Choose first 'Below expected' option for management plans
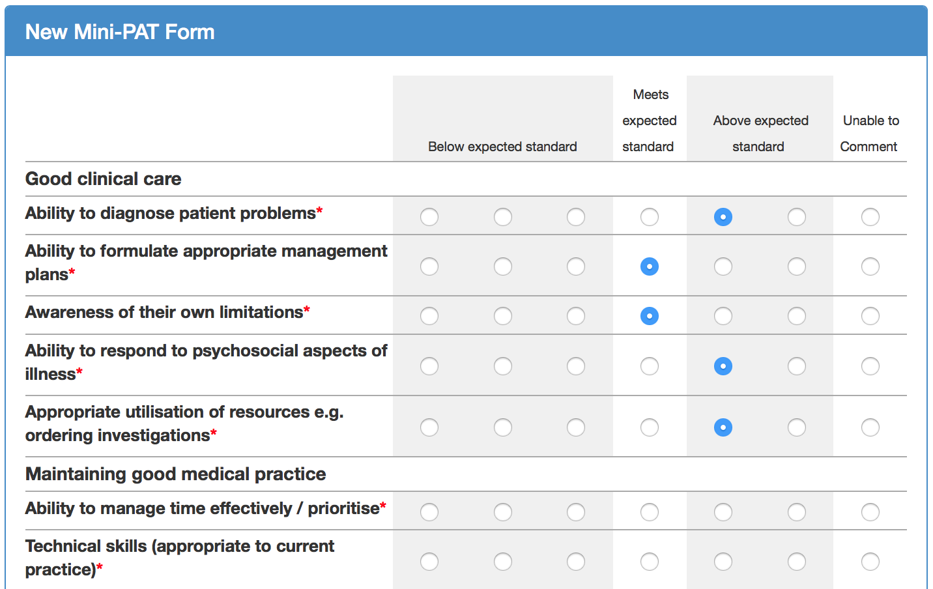This screenshot has height=589, width=933. coord(429,266)
